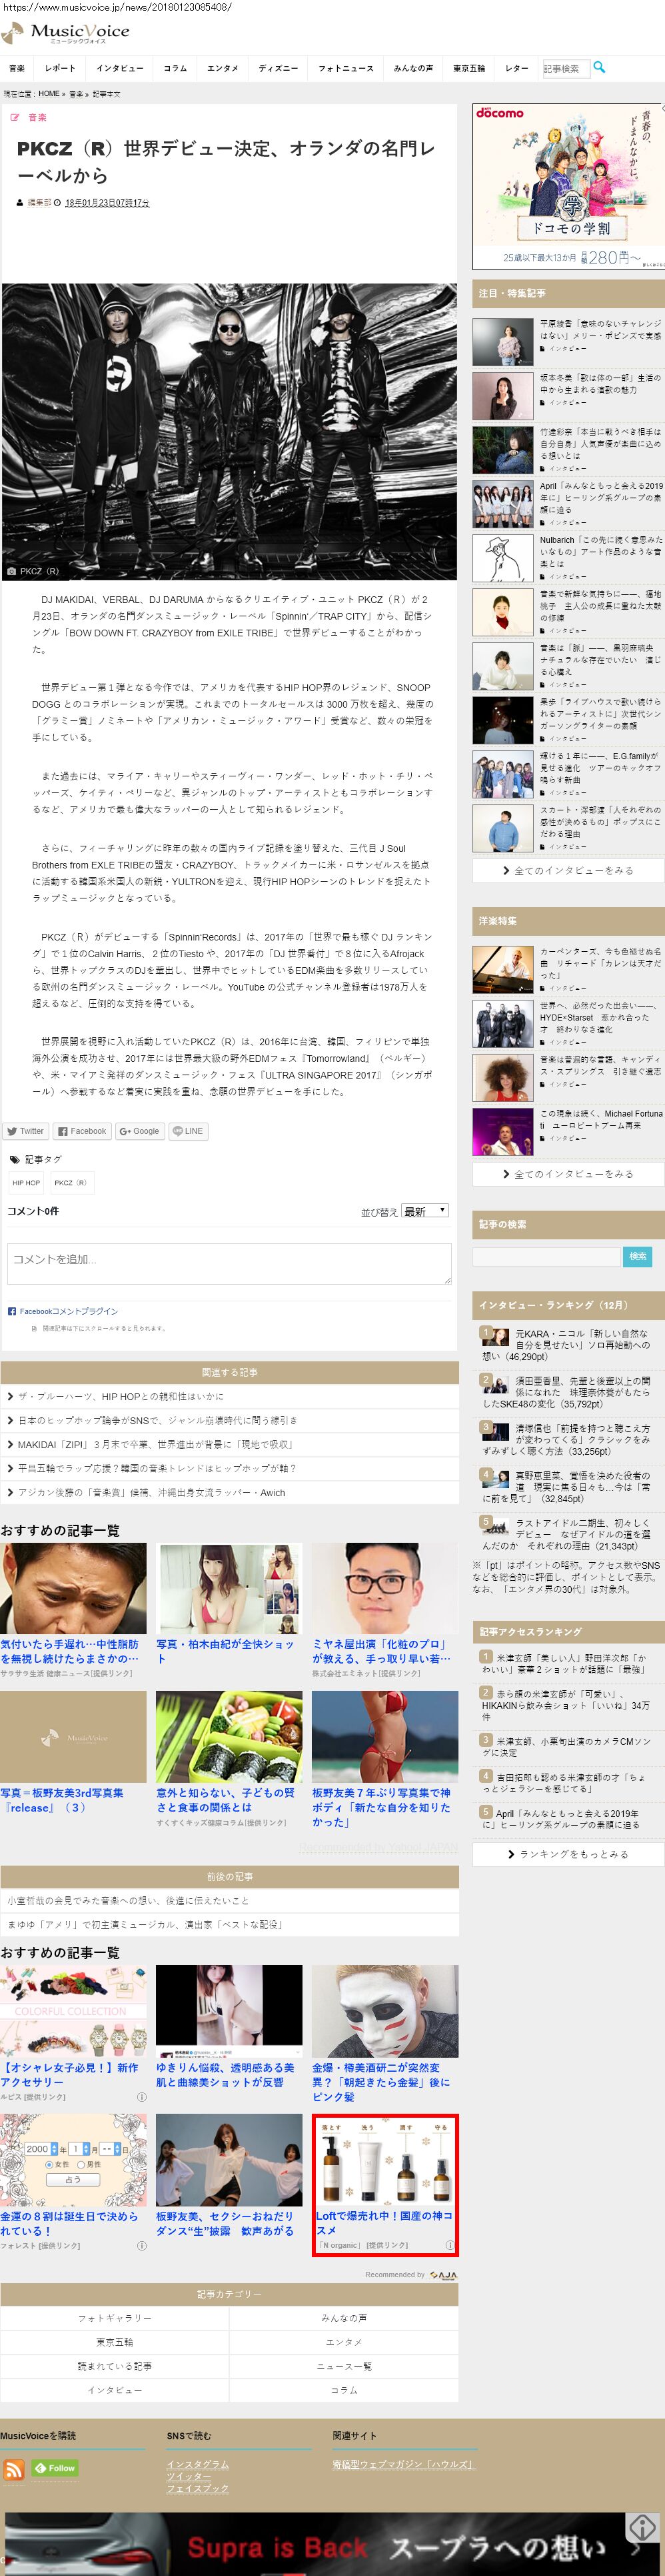The height and width of the screenshot is (2576, 665).
Task: Share article via Facebook button
Action: (82, 1131)
